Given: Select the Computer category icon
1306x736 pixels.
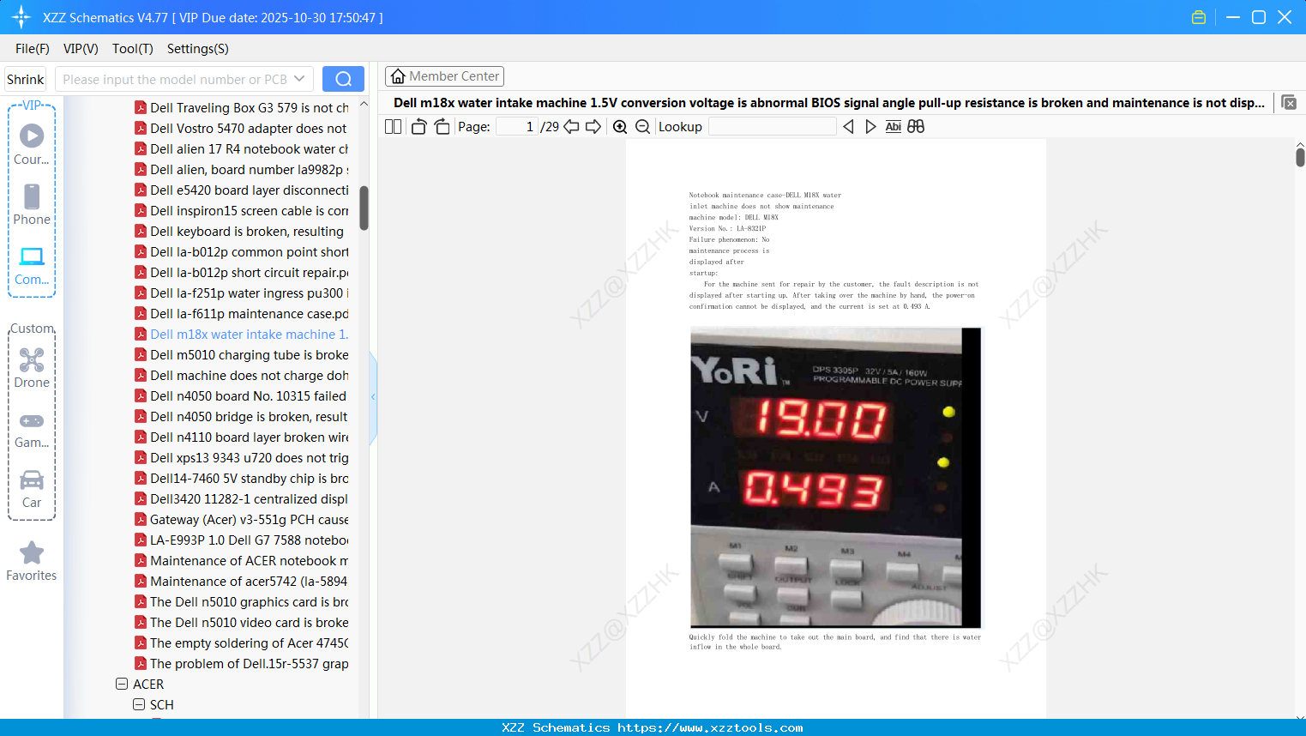Looking at the screenshot, I should 32,265.
